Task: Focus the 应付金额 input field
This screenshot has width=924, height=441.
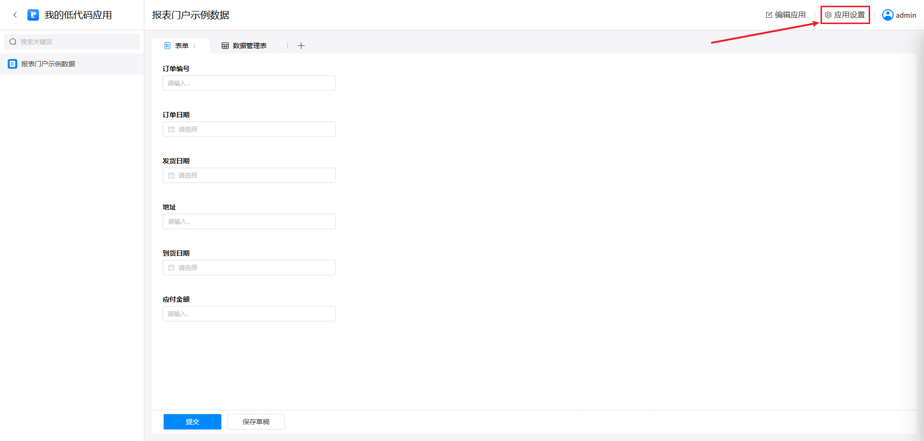Action: coord(249,314)
